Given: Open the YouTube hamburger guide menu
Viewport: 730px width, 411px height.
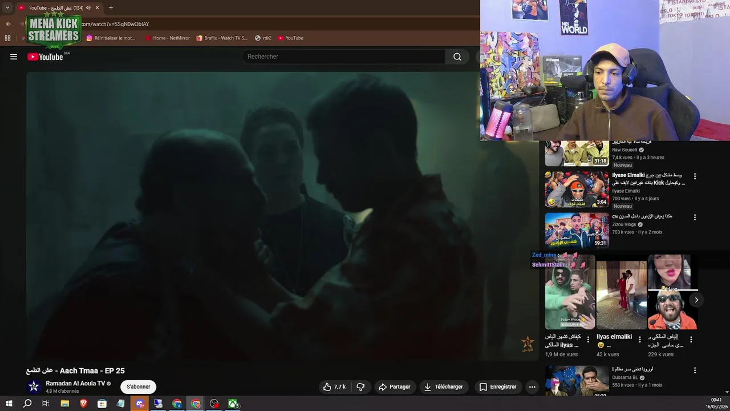Looking at the screenshot, I should pyautogui.click(x=14, y=57).
